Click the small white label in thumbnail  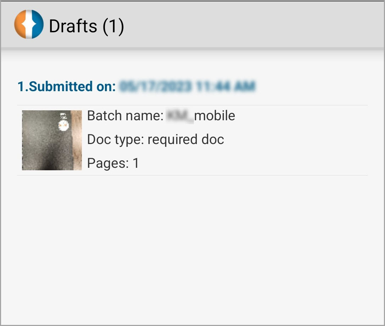[x=63, y=116]
